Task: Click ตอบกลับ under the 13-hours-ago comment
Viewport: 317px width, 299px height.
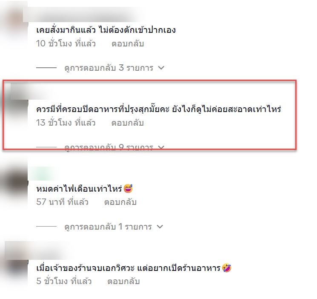Action: pyautogui.click(x=128, y=123)
